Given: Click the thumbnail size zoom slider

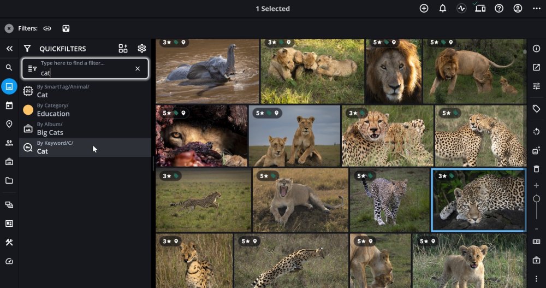Looking at the screenshot, I should [536, 199].
